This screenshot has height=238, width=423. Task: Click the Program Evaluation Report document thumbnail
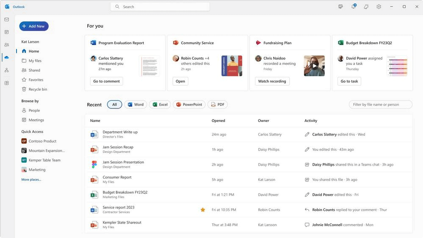point(149,66)
